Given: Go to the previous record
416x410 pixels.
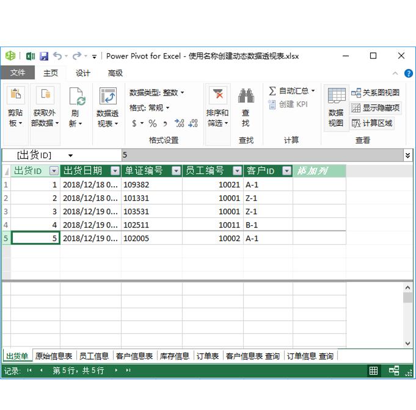Looking at the screenshot, I should click(41, 370).
